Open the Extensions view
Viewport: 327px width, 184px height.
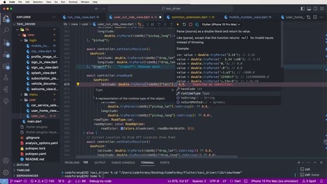(6, 66)
